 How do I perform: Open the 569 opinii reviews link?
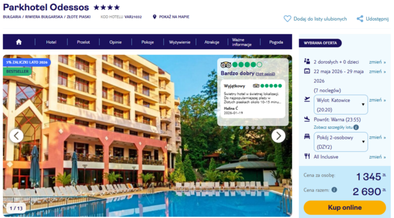click(265, 74)
